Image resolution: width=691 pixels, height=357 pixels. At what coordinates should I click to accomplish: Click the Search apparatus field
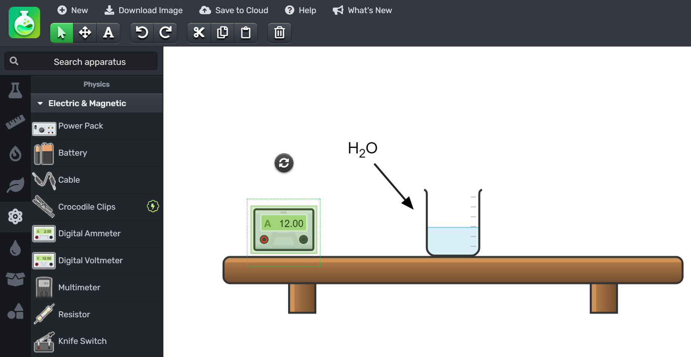point(90,62)
